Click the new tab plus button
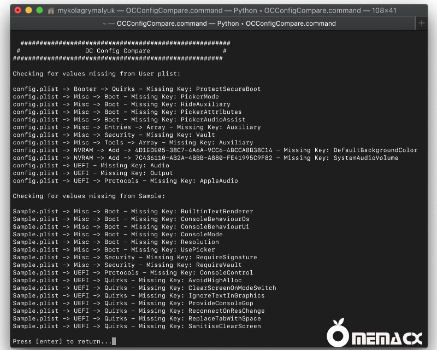The image size is (437, 350). click(421, 23)
